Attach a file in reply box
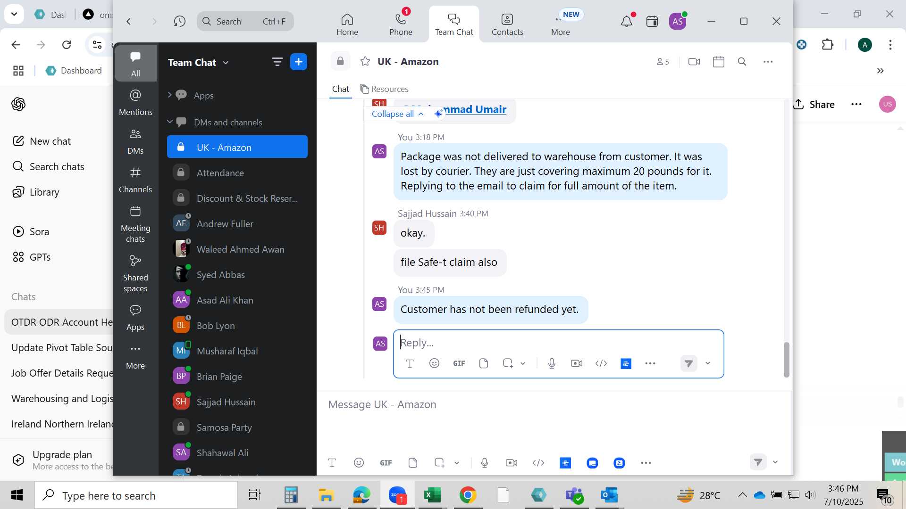The width and height of the screenshot is (906, 509). 483,363
